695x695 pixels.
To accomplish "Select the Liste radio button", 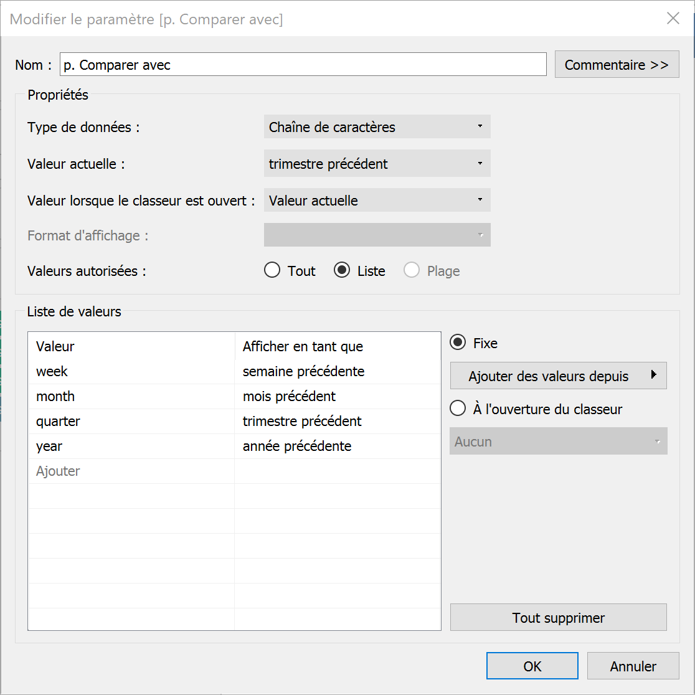I will coord(342,270).
